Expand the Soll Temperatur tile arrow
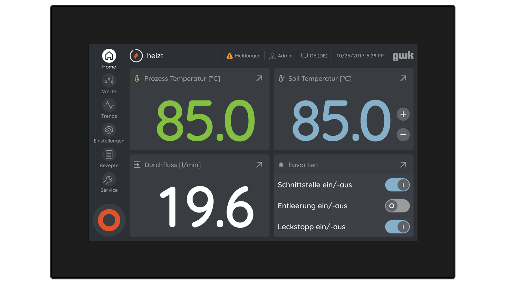The width and height of the screenshot is (507, 285). (x=403, y=78)
